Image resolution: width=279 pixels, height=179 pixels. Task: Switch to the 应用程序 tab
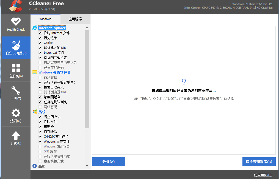coord(75,19)
